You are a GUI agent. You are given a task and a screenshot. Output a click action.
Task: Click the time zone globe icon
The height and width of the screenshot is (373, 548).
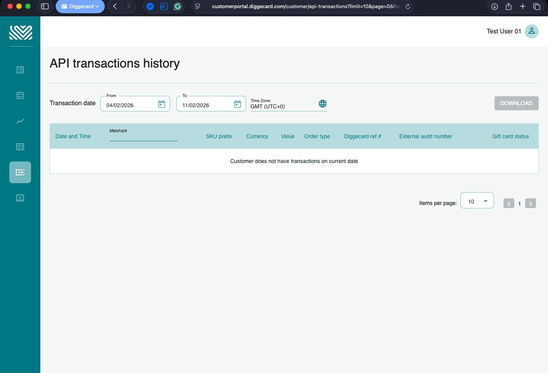322,104
